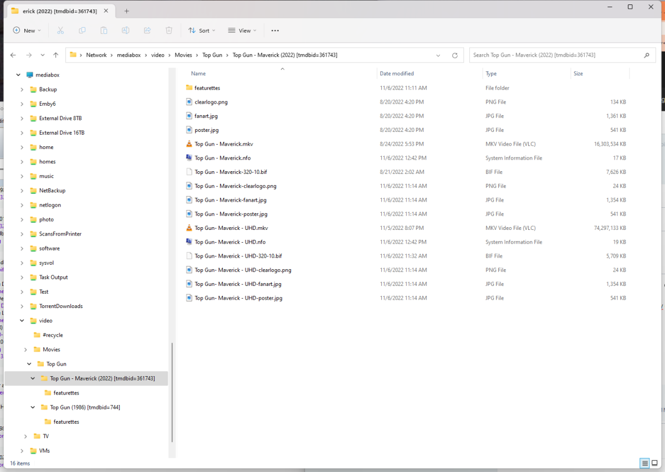The image size is (665, 472).
Task: Click inside the search box
Action: [554, 55]
